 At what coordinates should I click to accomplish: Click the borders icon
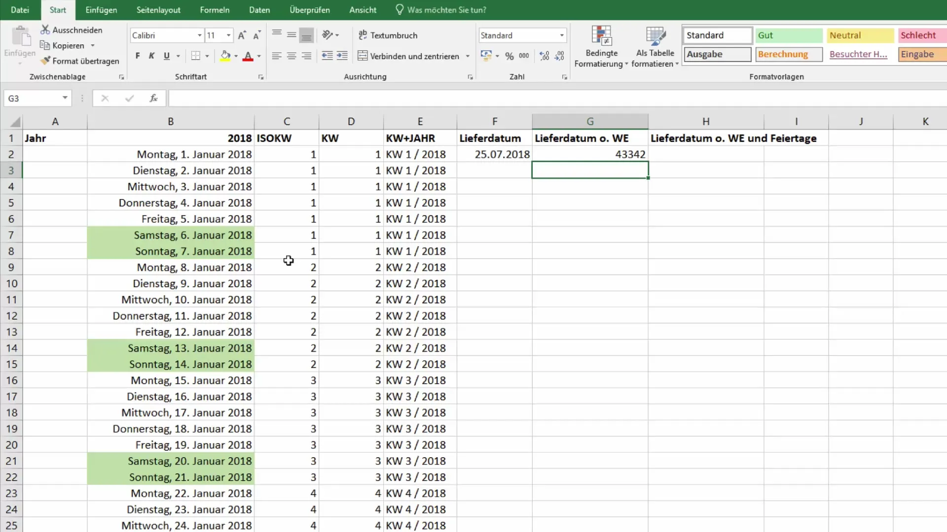[x=196, y=56]
